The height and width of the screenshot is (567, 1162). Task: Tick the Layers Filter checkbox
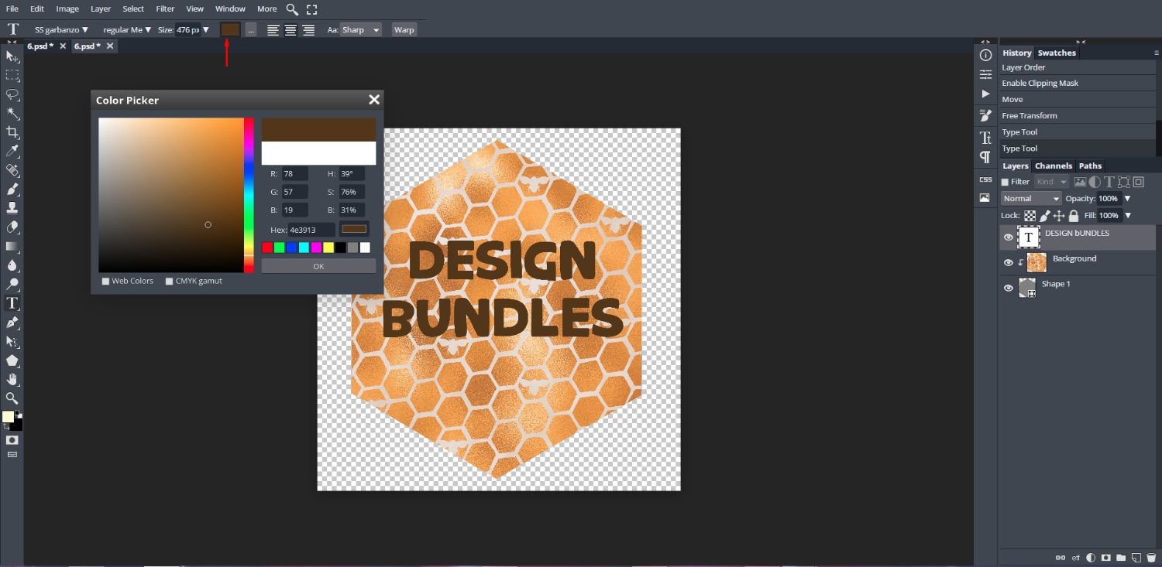[1006, 183]
